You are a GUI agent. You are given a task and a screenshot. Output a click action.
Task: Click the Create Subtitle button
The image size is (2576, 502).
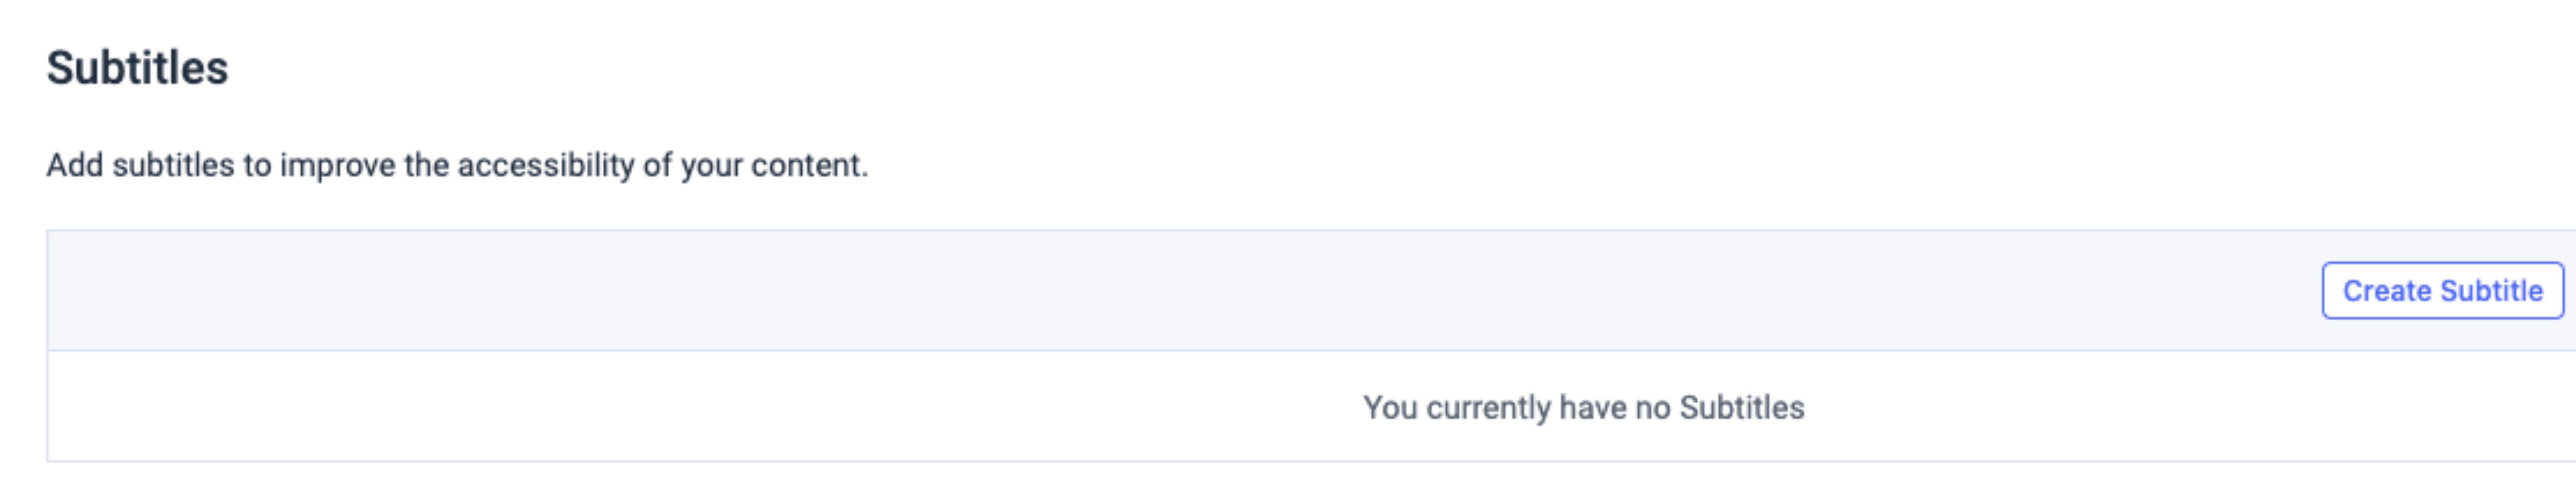click(2442, 291)
